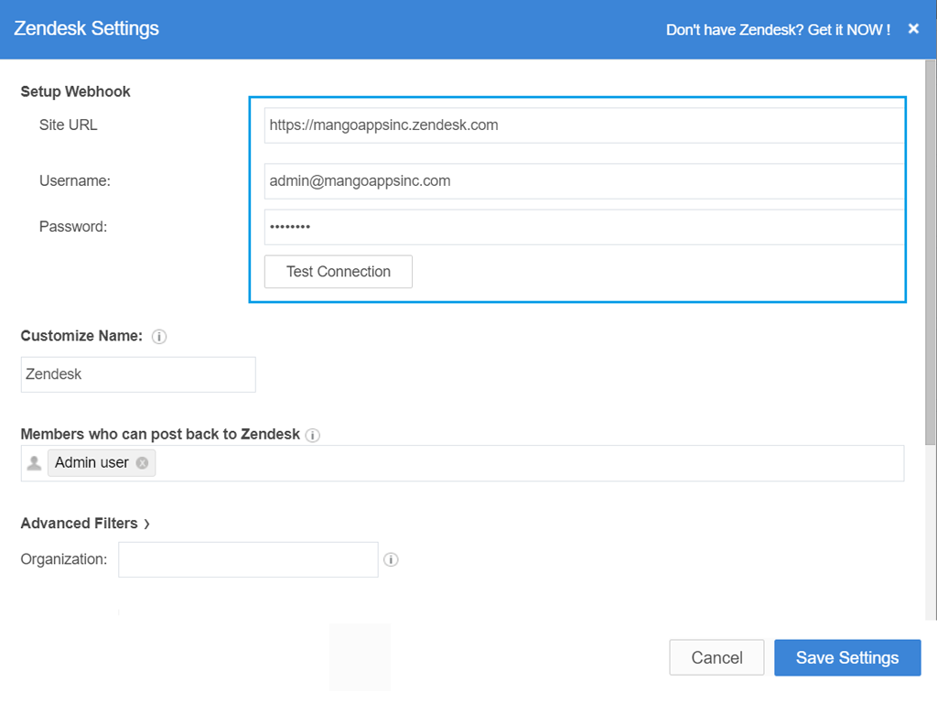Image resolution: width=937 pixels, height=703 pixels.
Task: Show info for Organization filter
Action: (391, 559)
